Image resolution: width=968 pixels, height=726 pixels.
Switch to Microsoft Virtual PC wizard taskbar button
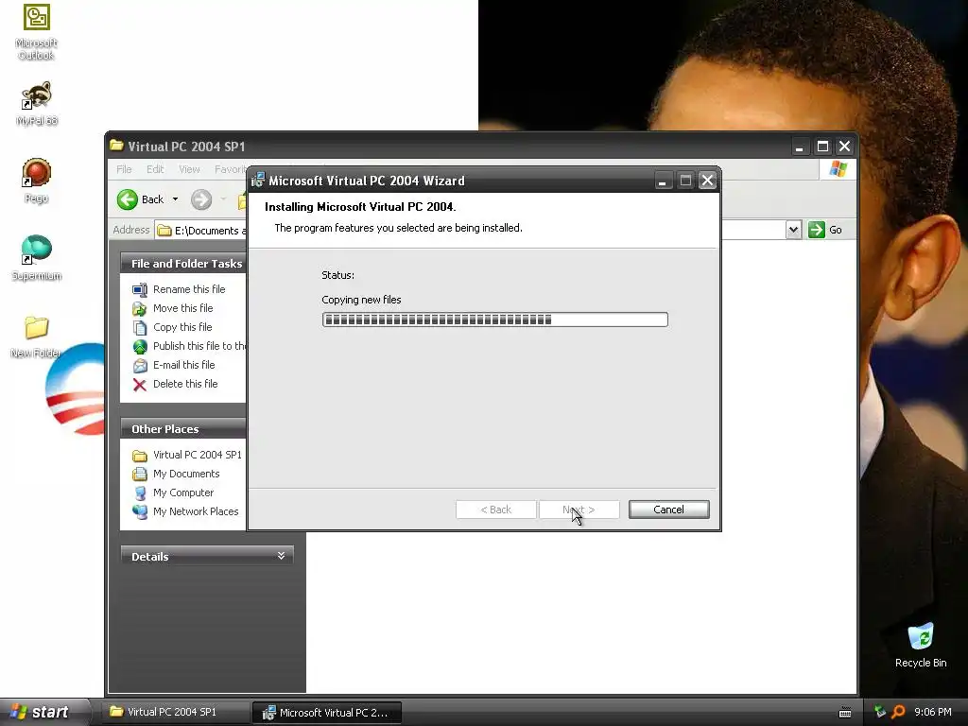[326, 713]
